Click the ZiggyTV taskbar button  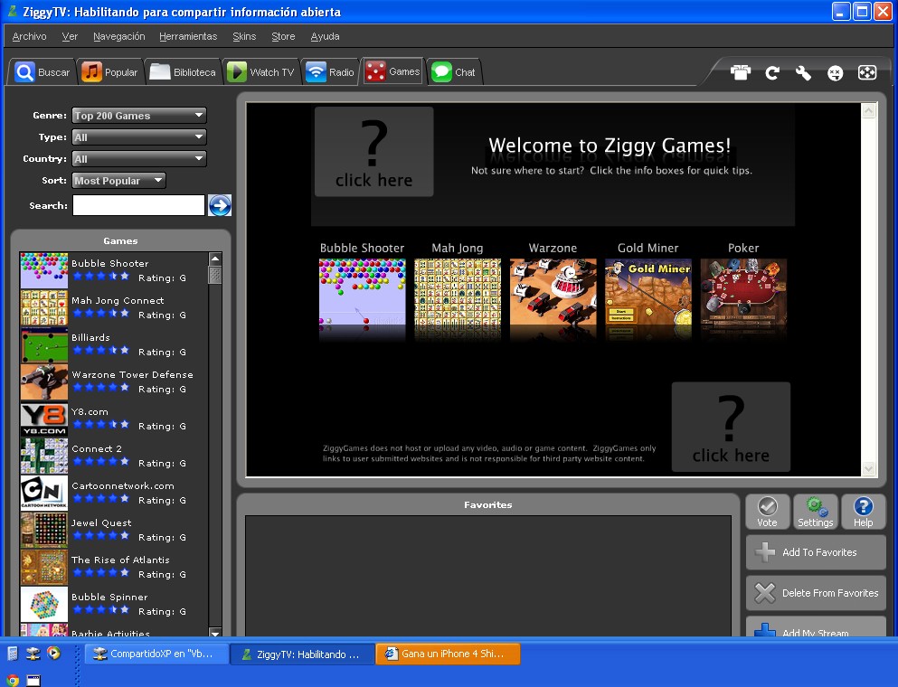click(302, 654)
